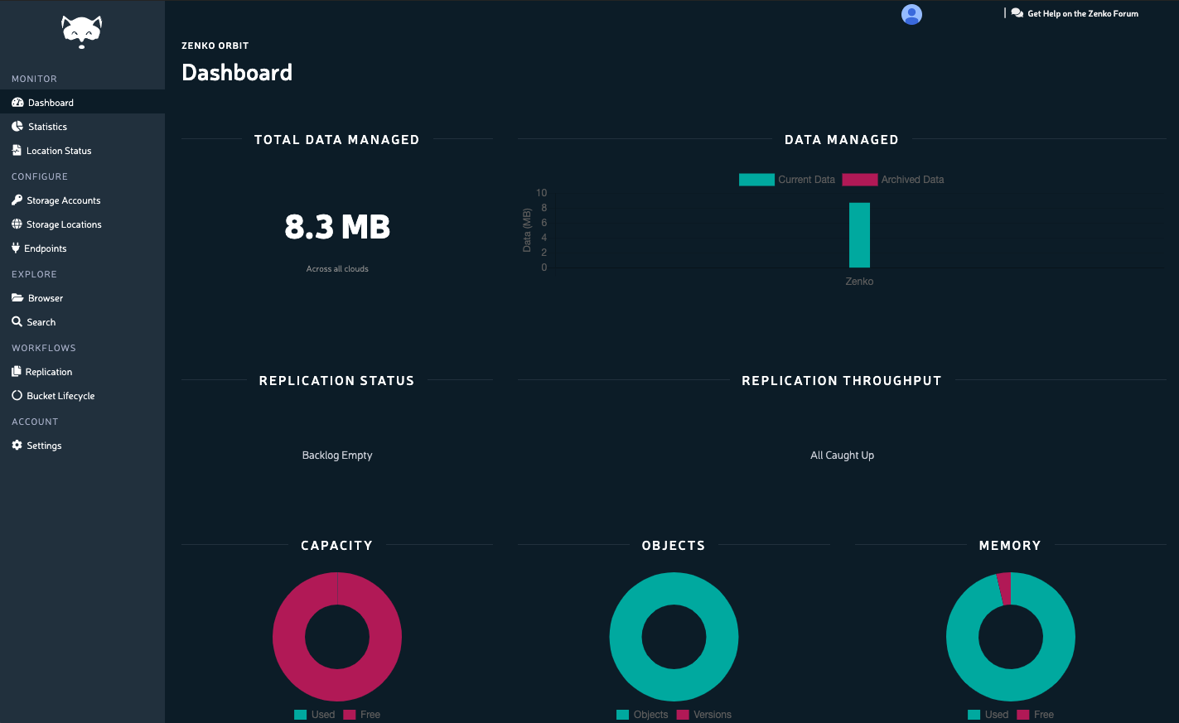This screenshot has height=723, width=1179.
Task: Click the Zenko raccoon logo
Action: (x=81, y=32)
